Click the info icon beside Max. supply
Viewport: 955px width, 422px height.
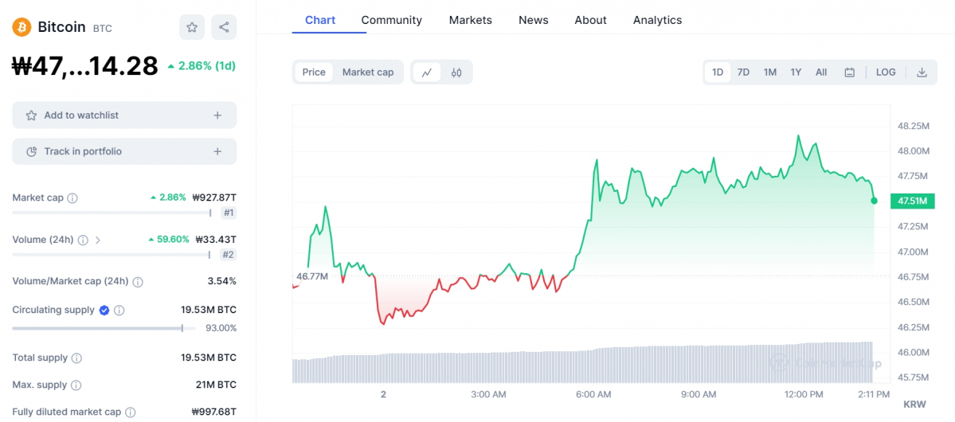click(76, 385)
